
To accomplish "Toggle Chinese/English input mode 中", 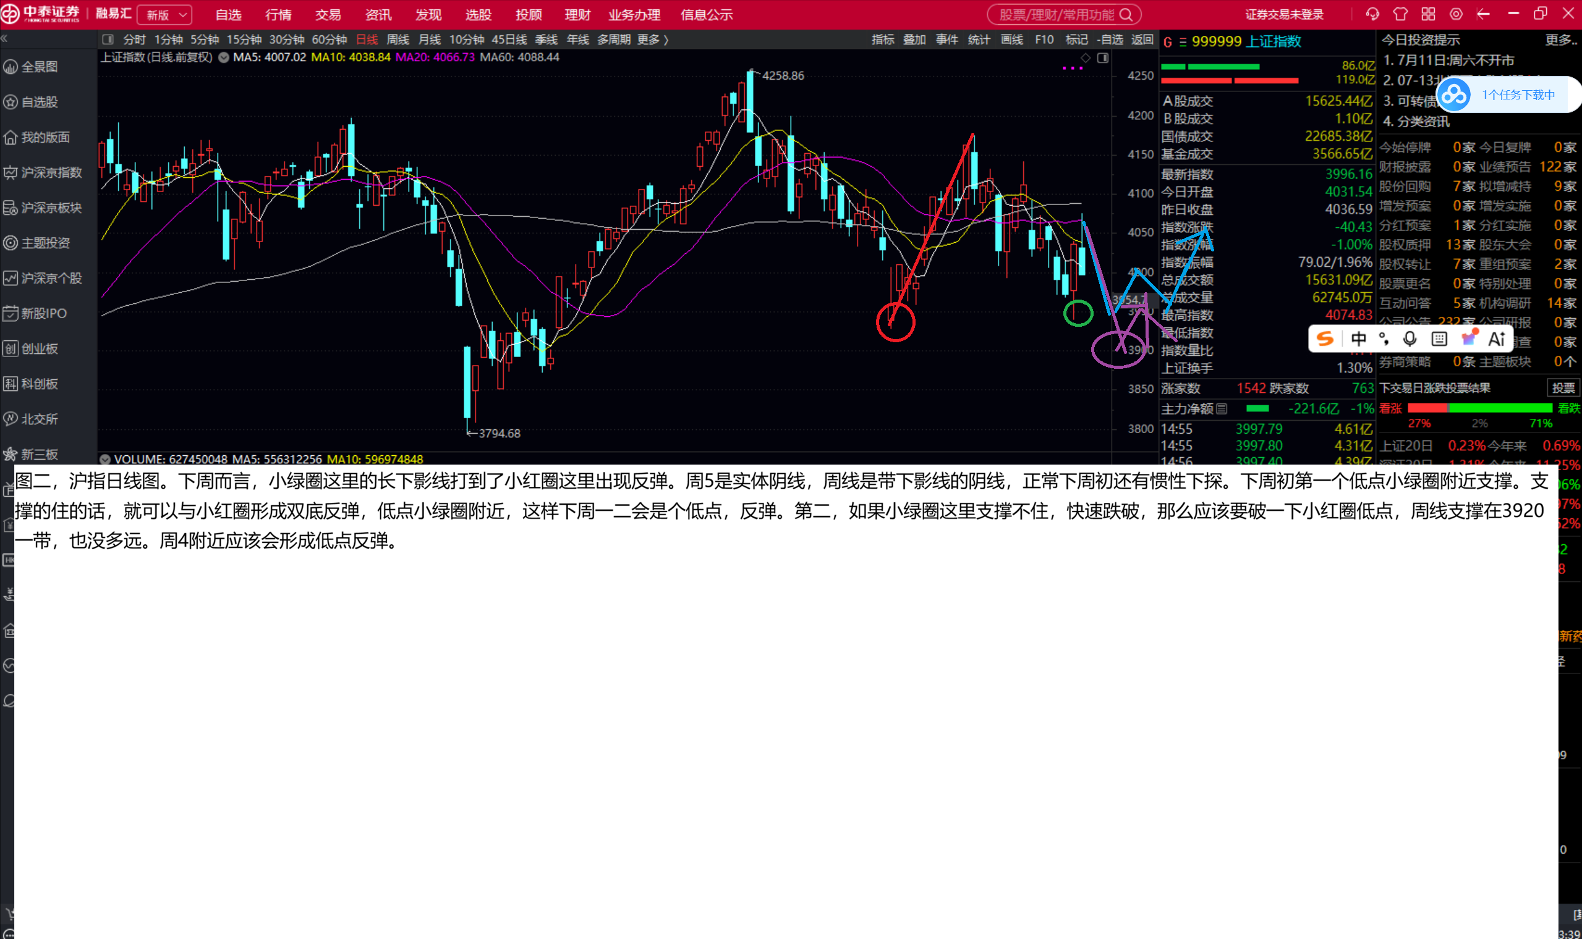I will (1358, 339).
